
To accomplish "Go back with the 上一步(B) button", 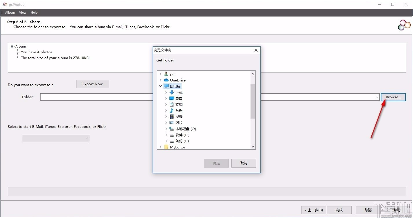I will (314, 210).
